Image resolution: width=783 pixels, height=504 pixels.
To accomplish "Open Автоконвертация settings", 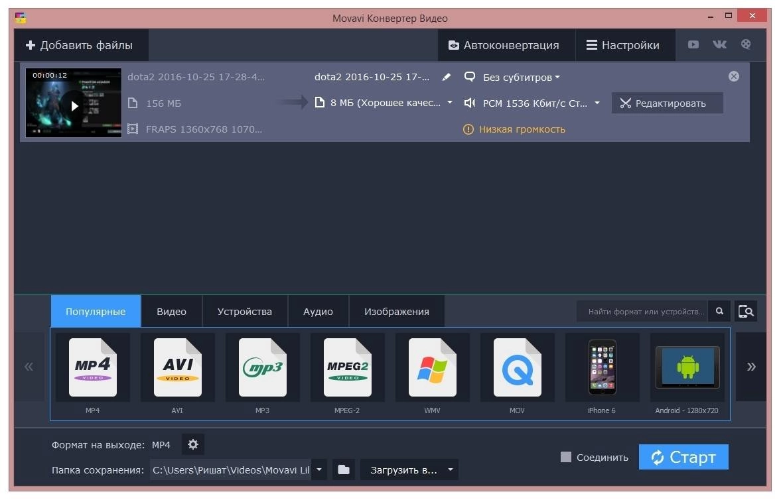I will (x=506, y=45).
